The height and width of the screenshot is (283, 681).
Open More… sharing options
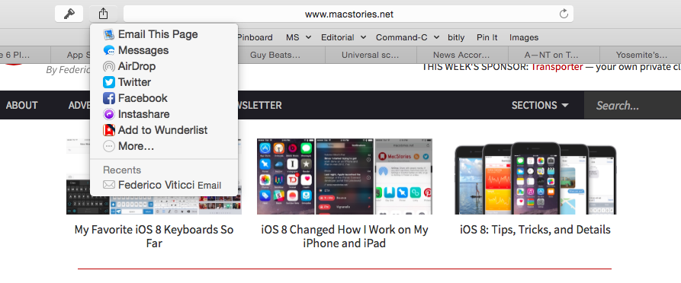pyautogui.click(x=164, y=146)
